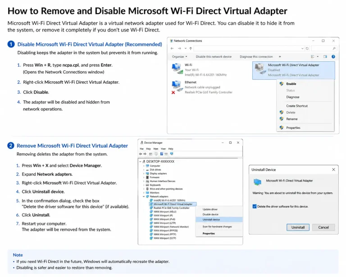
Task: Choose Update driver in the context menu
Action: [x=219, y=209]
